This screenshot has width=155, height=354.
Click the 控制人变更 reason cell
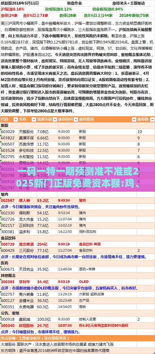pyautogui.click(x=88, y=319)
